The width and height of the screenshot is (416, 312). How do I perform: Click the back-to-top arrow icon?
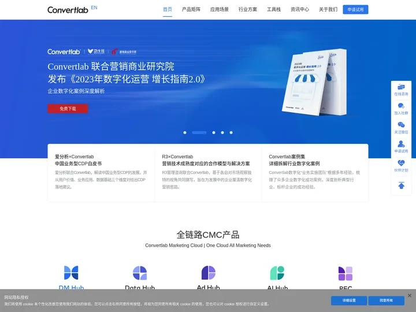coord(401,185)
